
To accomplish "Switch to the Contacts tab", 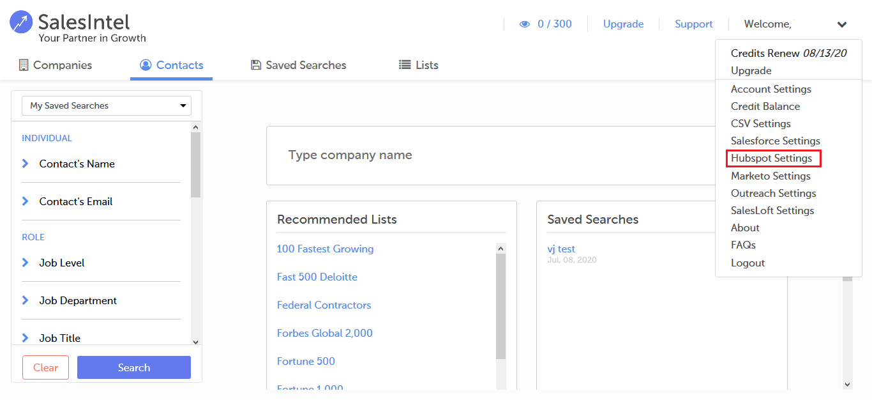I will [172, 65].
